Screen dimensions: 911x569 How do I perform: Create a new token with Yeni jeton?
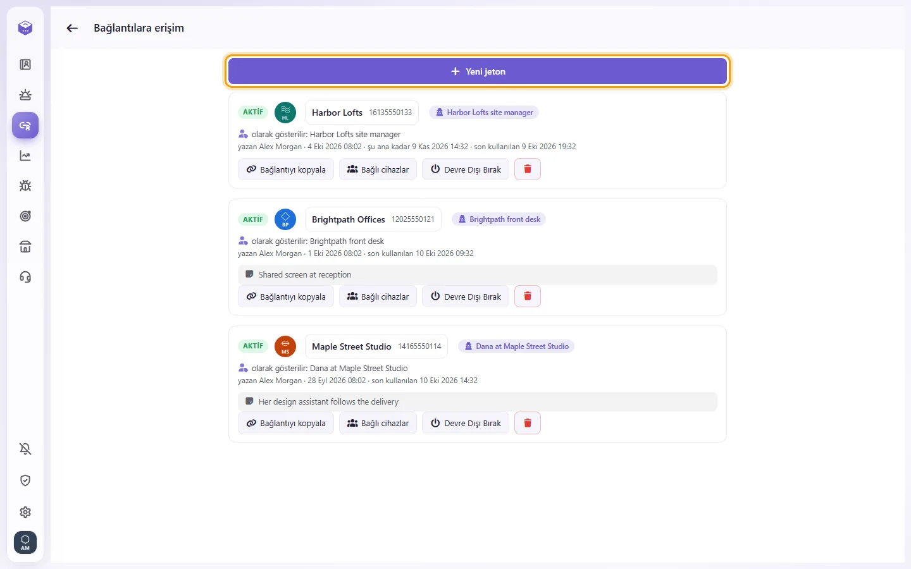(478, 71)
